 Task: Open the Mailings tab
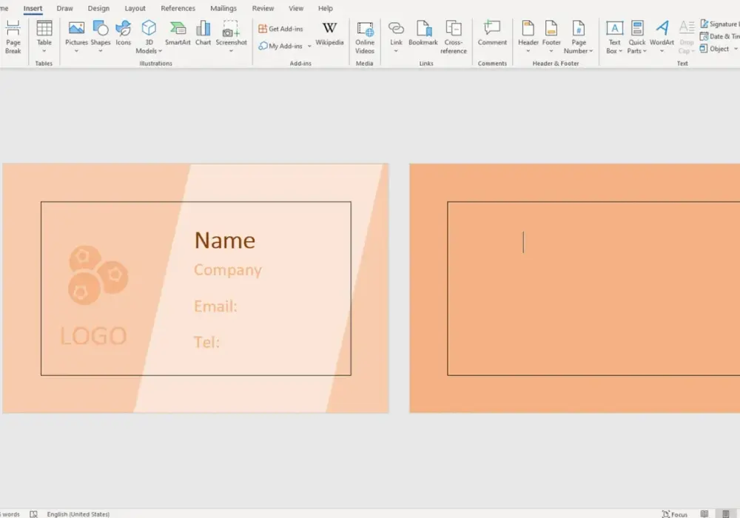click(x=223, y=8)
